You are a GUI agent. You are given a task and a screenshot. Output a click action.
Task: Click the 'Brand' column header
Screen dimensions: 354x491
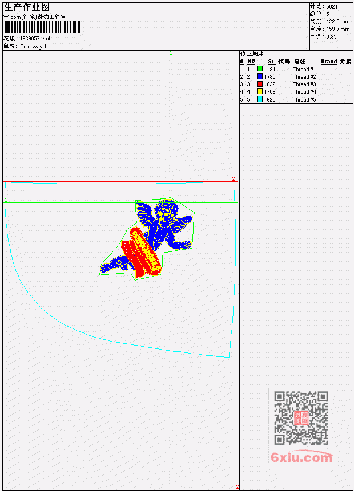[x=329, y=62]
